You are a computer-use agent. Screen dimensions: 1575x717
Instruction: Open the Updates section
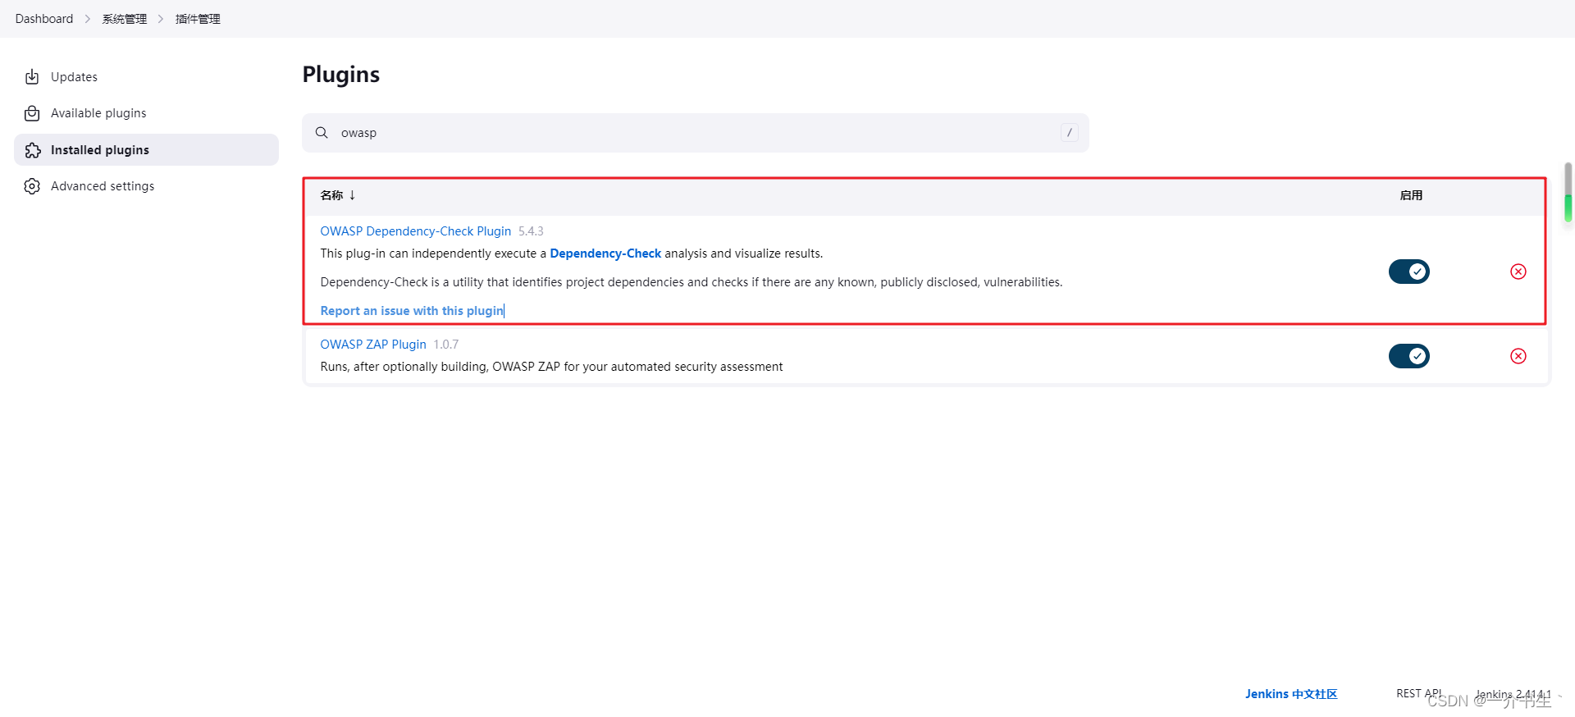(x=146, y=77)
